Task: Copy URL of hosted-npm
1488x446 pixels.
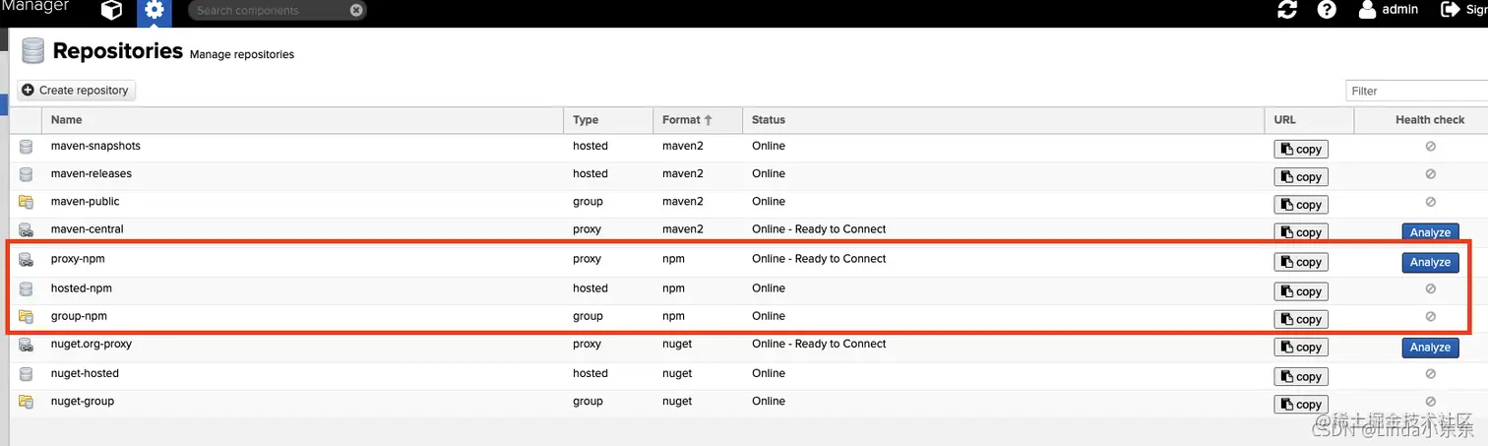Action: 1301,291
